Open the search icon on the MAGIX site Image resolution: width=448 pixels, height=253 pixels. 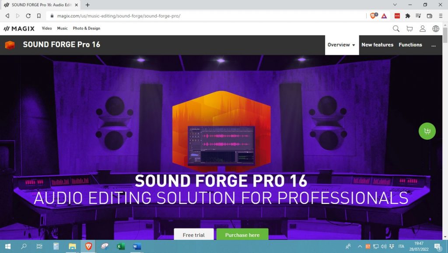396,28
